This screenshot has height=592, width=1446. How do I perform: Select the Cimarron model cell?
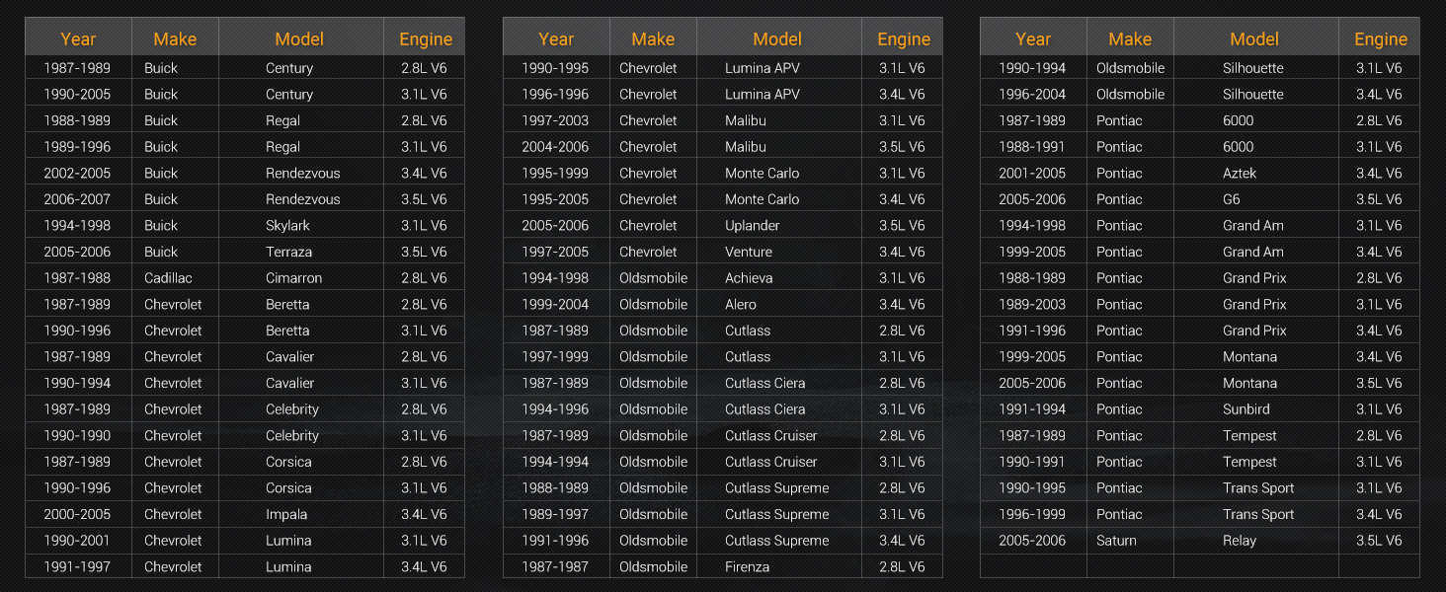pos(300,278)
